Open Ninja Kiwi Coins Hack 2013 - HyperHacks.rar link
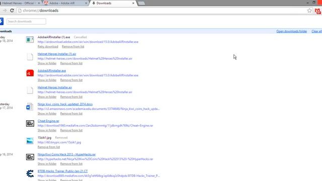The width and height of the screenshot is (322, 181). (67, 154)
